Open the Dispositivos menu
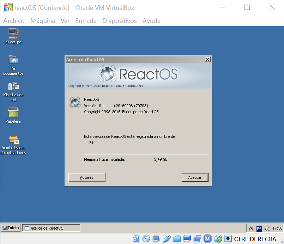The image size is (284, 244). pyautogui.click(x=120, y=21)
